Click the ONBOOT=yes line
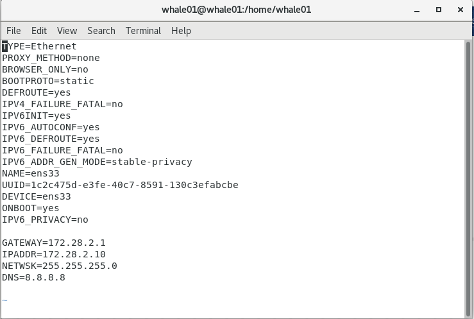The width and height of the screenshot is (474, 319). pyautogui.click(x=31, y=208)
